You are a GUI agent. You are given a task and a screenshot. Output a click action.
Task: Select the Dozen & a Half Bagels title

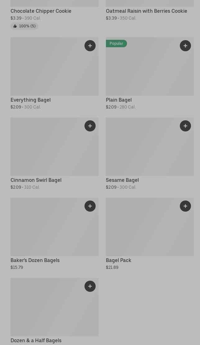36,340
